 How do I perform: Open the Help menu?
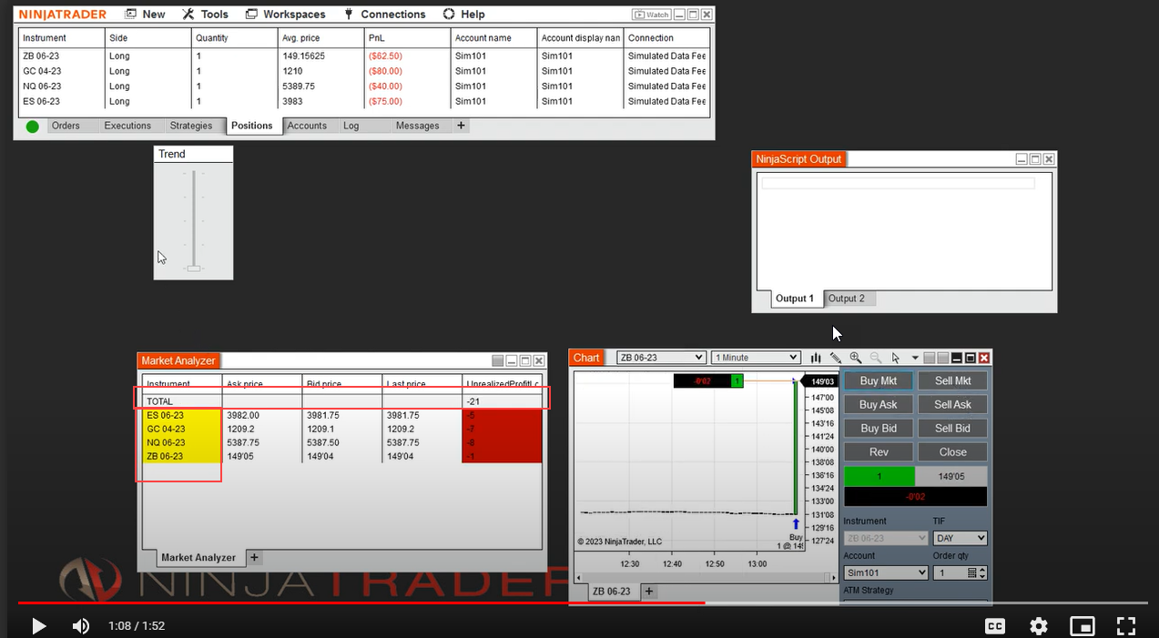tap(463, 15)
